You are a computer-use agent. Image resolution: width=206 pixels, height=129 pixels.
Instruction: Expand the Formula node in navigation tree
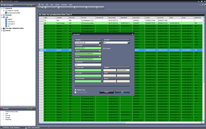pyautogui.click(x=1, y=15)
